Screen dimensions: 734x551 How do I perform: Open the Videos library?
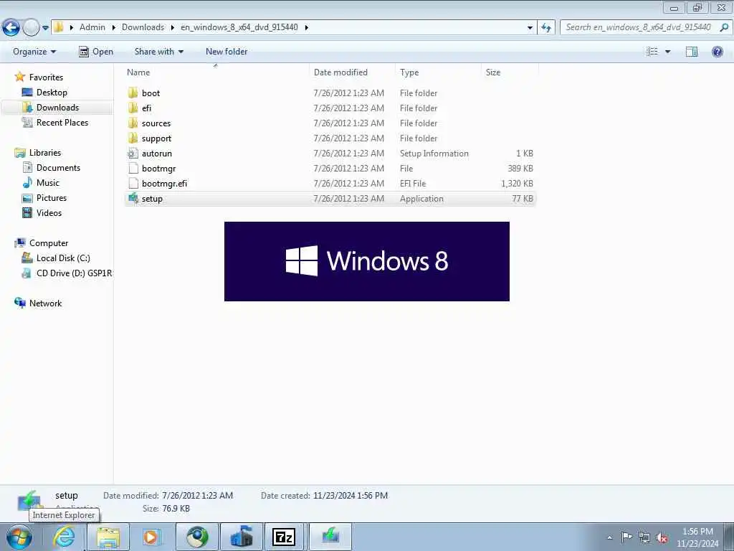49,212
